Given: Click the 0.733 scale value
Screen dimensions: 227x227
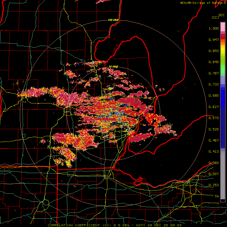Looking at the screenshot, I should [214, 84].
